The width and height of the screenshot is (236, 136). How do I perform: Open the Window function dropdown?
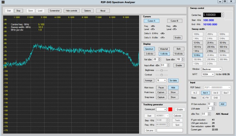pos(212,69)
